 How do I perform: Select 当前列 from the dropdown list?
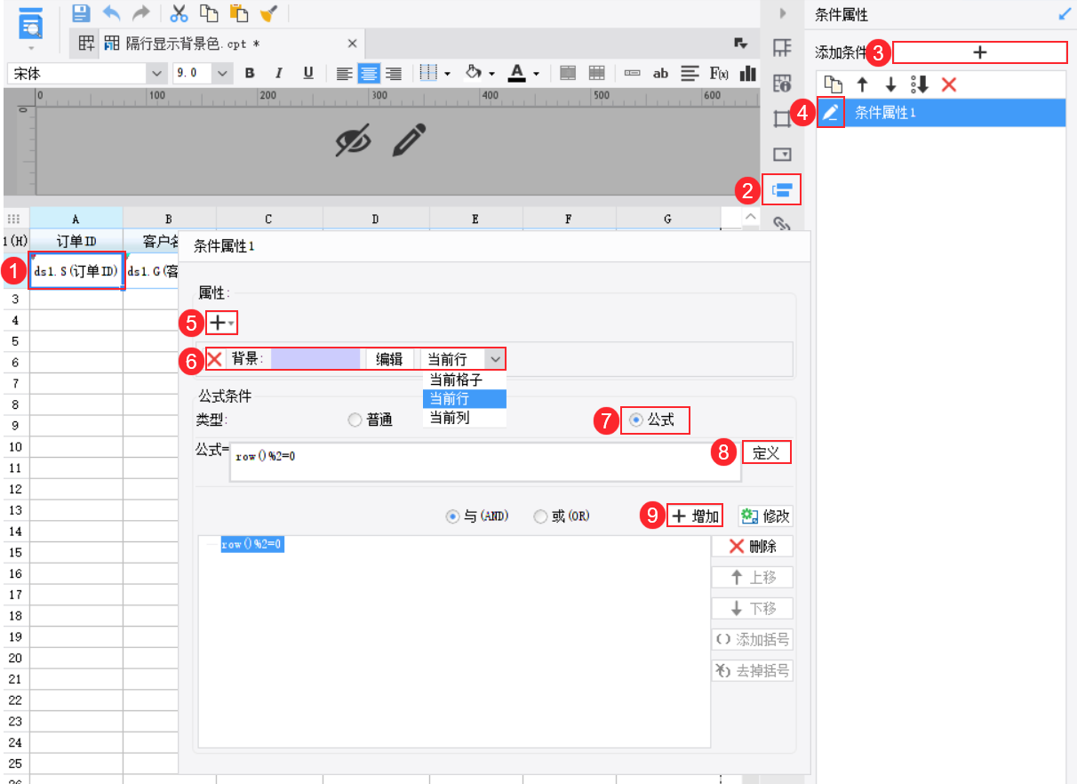tap(464, 417)
